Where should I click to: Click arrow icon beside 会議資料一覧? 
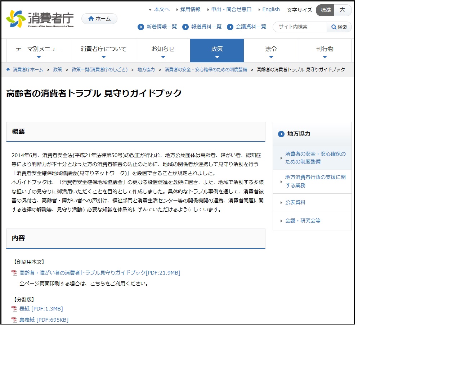[230, 27]
